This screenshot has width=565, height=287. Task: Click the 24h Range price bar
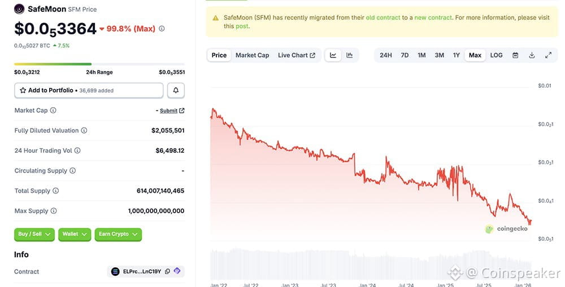[x=99, y=64]
